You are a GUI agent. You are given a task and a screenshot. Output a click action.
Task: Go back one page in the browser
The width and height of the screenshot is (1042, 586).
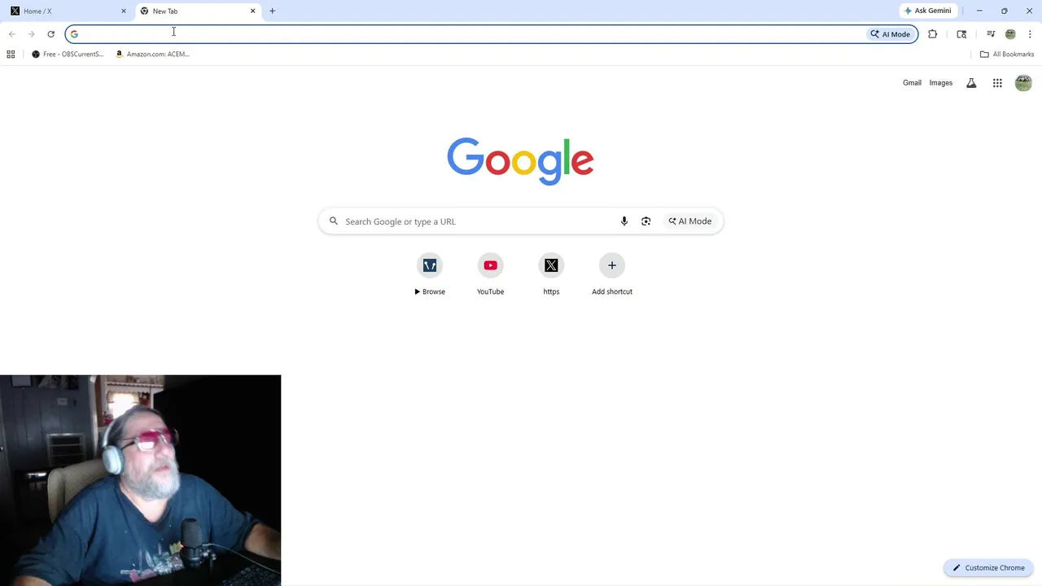[11, 34]
